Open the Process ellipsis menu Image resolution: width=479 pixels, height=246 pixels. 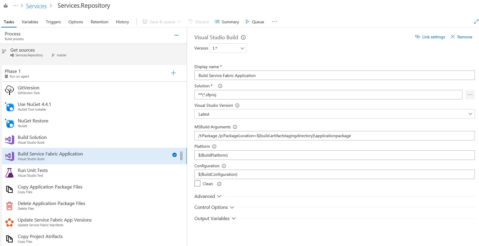click(176, 35)
